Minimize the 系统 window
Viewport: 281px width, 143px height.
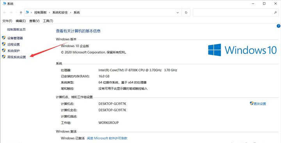253,4
